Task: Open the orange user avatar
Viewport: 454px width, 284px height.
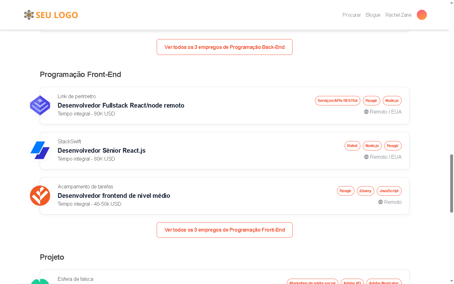Action: coord(422,15)
